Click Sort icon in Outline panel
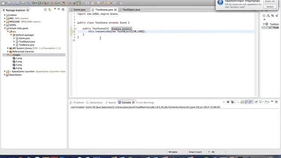The image size is (281, 158). pyautogui.click(x=268, y=16)
